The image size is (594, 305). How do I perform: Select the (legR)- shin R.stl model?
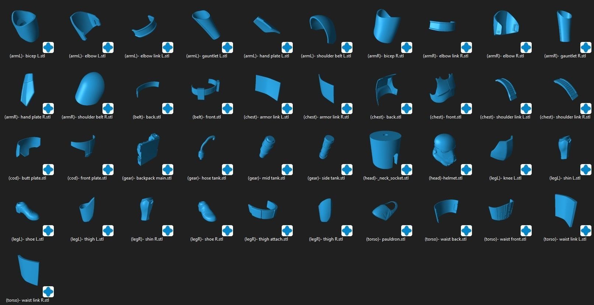coord(147,209)
